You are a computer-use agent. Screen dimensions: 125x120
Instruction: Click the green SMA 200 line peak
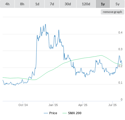pos(102,55)
